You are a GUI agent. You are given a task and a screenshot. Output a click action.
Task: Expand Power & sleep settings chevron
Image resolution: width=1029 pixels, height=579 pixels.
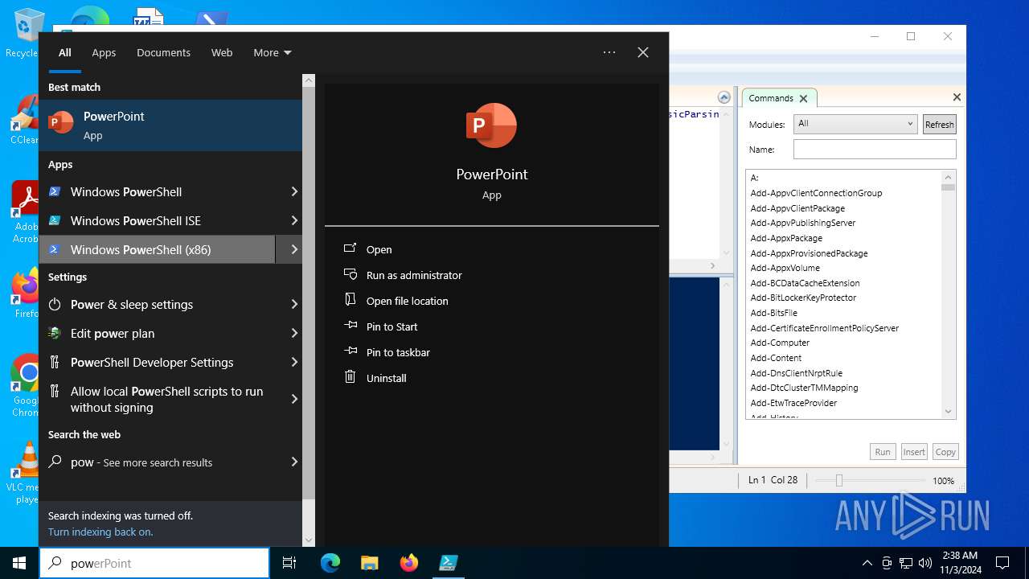(x=294, y=304)
